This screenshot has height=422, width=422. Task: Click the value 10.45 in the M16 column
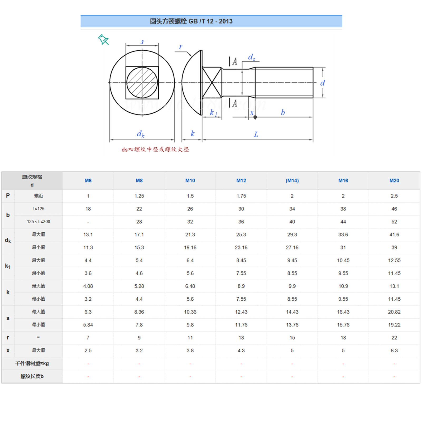click(343, 260)
